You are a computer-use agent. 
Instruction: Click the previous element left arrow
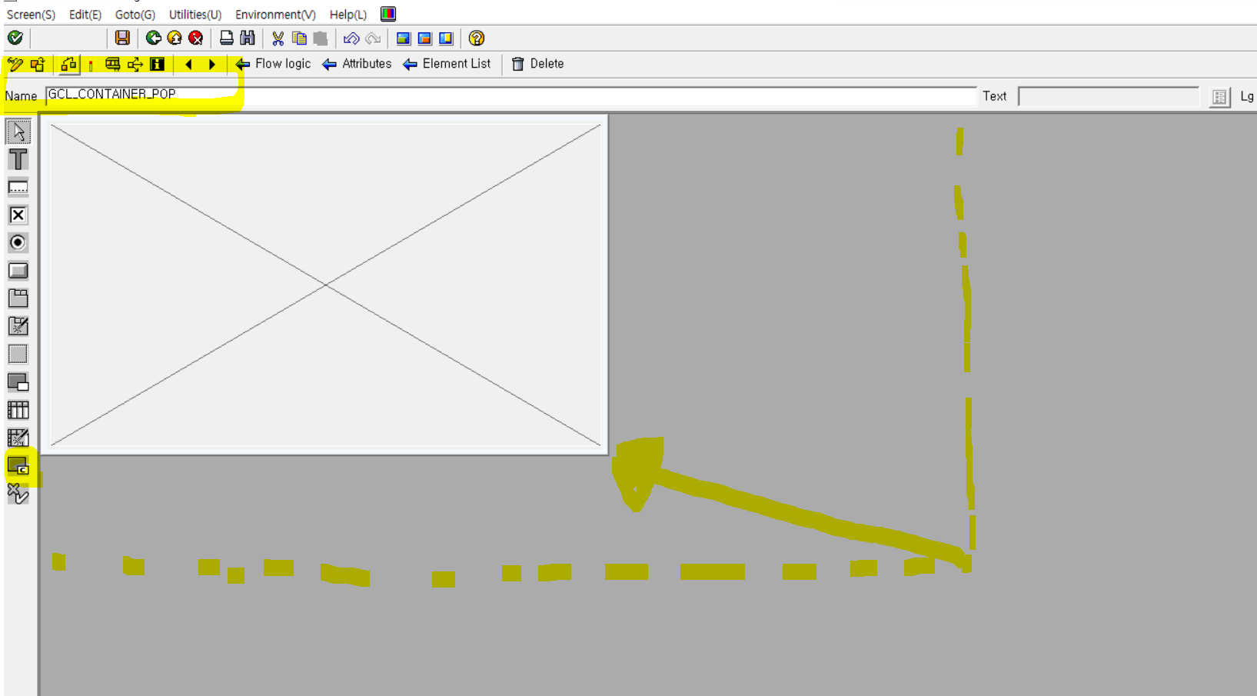tap(189, 65)
